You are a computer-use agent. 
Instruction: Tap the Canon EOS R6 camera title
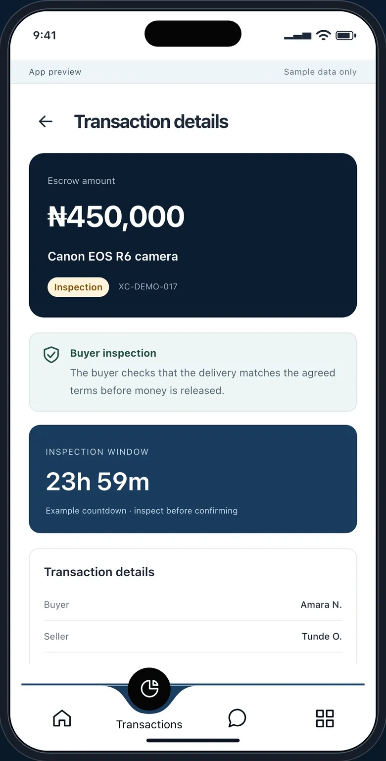coord(113,257)
